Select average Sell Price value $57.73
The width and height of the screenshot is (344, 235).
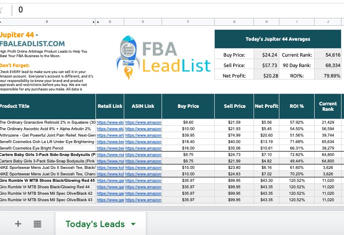[266, 65]
